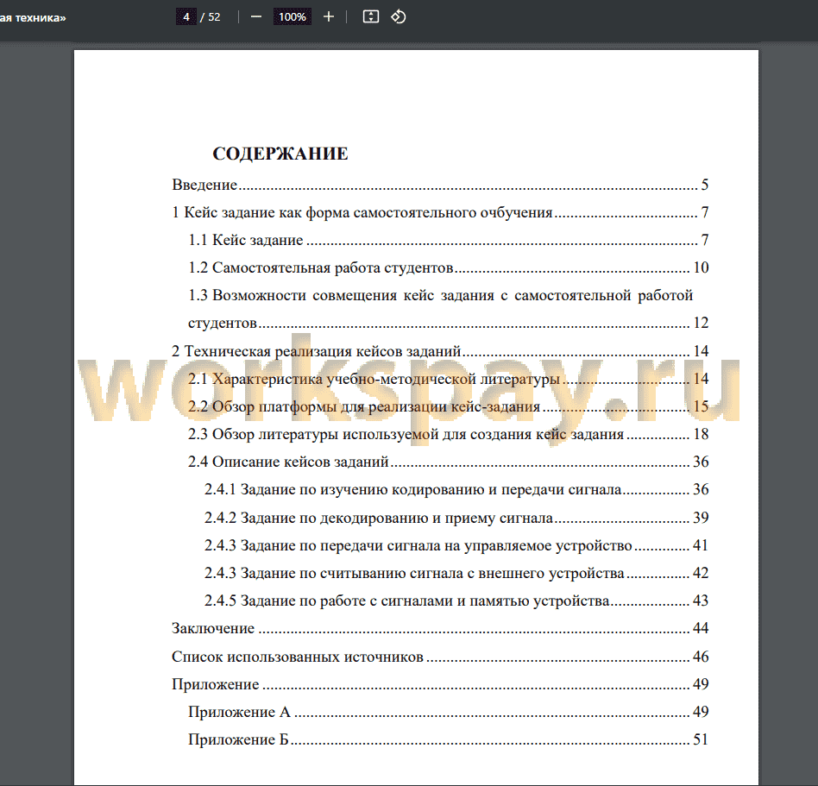Viewport: 818px width, 786px height.
Task: Open the 'Введение' contents entry
Action: 440,185
